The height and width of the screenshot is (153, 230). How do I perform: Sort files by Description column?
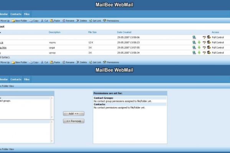54,32
